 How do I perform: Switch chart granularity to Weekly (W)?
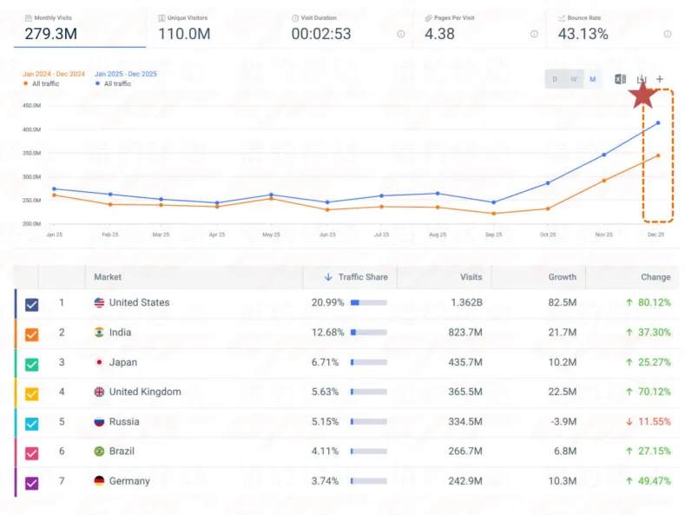tap(574, 79)
